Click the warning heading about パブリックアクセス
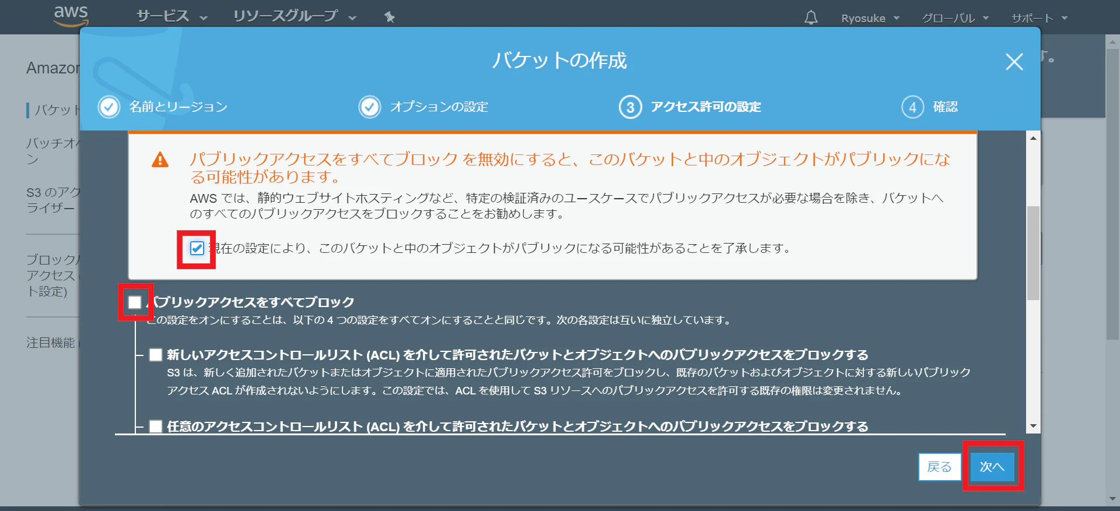 coord(570,168)
